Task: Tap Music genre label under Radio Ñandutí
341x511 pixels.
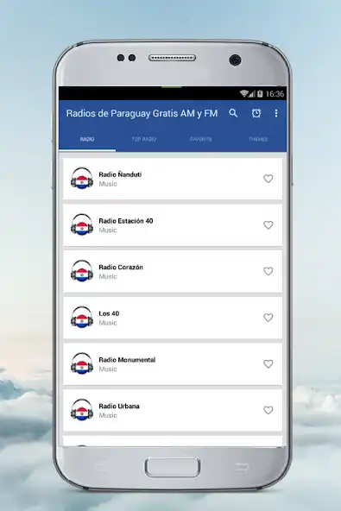Action: [108, 184]
